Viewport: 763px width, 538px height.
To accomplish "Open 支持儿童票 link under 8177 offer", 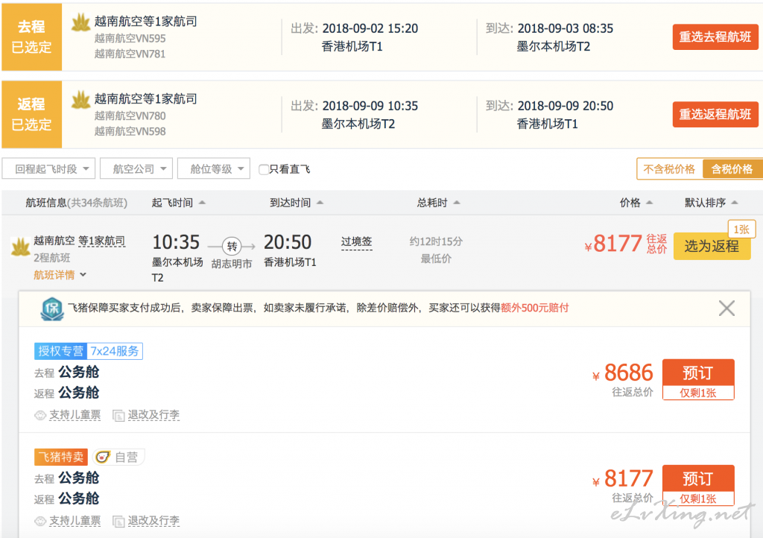I will tap(75, 521).
